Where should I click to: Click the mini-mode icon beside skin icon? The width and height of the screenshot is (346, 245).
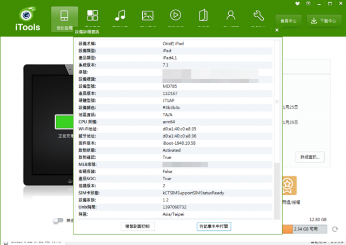pos(308,4)
